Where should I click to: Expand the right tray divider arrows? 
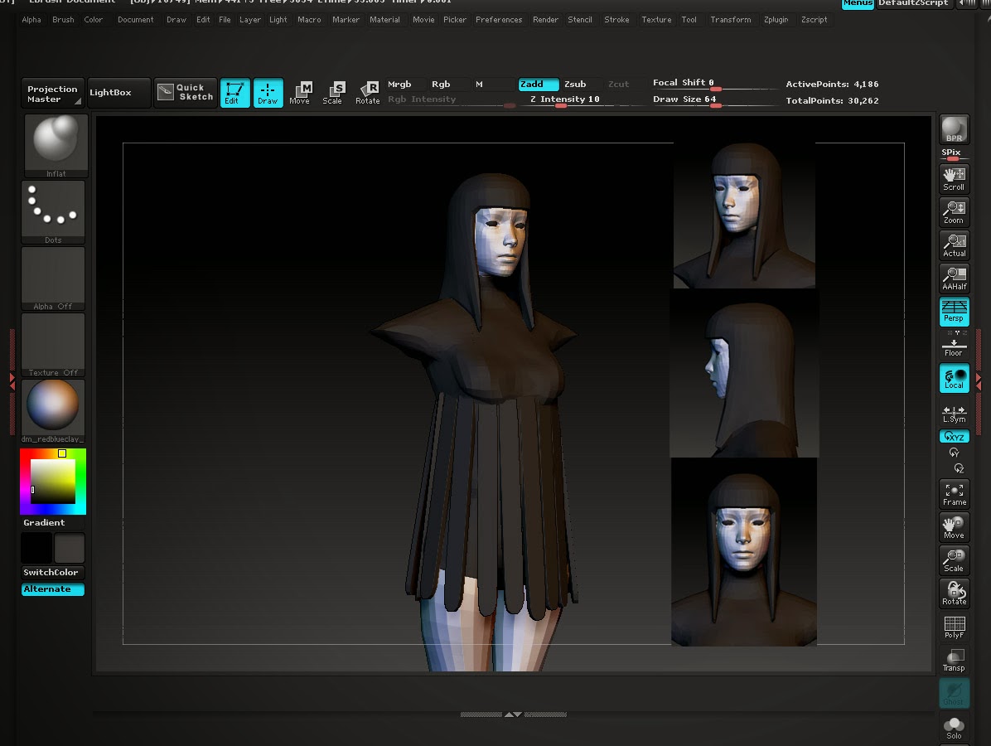point(979,380)
